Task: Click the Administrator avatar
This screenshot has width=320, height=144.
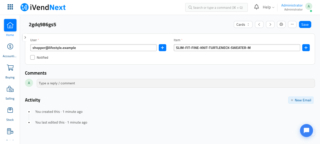Action: [x=309, y=6]
